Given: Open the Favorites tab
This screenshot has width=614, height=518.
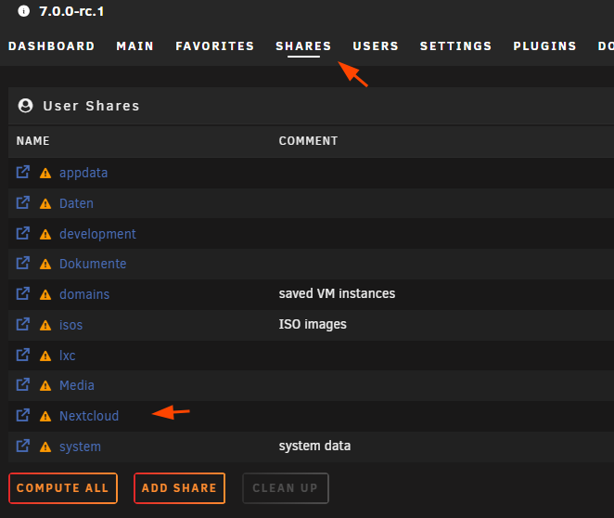Looking at the screenshot, I should point(214,46).
